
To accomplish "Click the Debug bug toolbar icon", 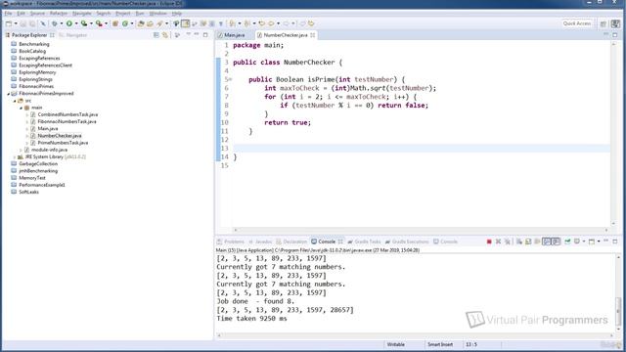I will point(55,23).
